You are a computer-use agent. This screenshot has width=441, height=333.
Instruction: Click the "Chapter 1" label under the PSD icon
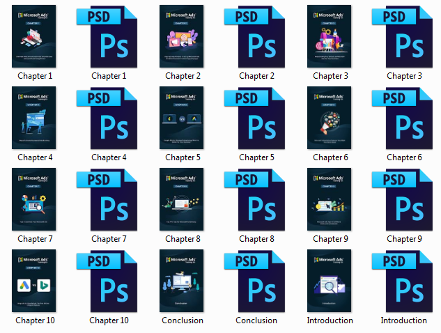click(109, 76)
